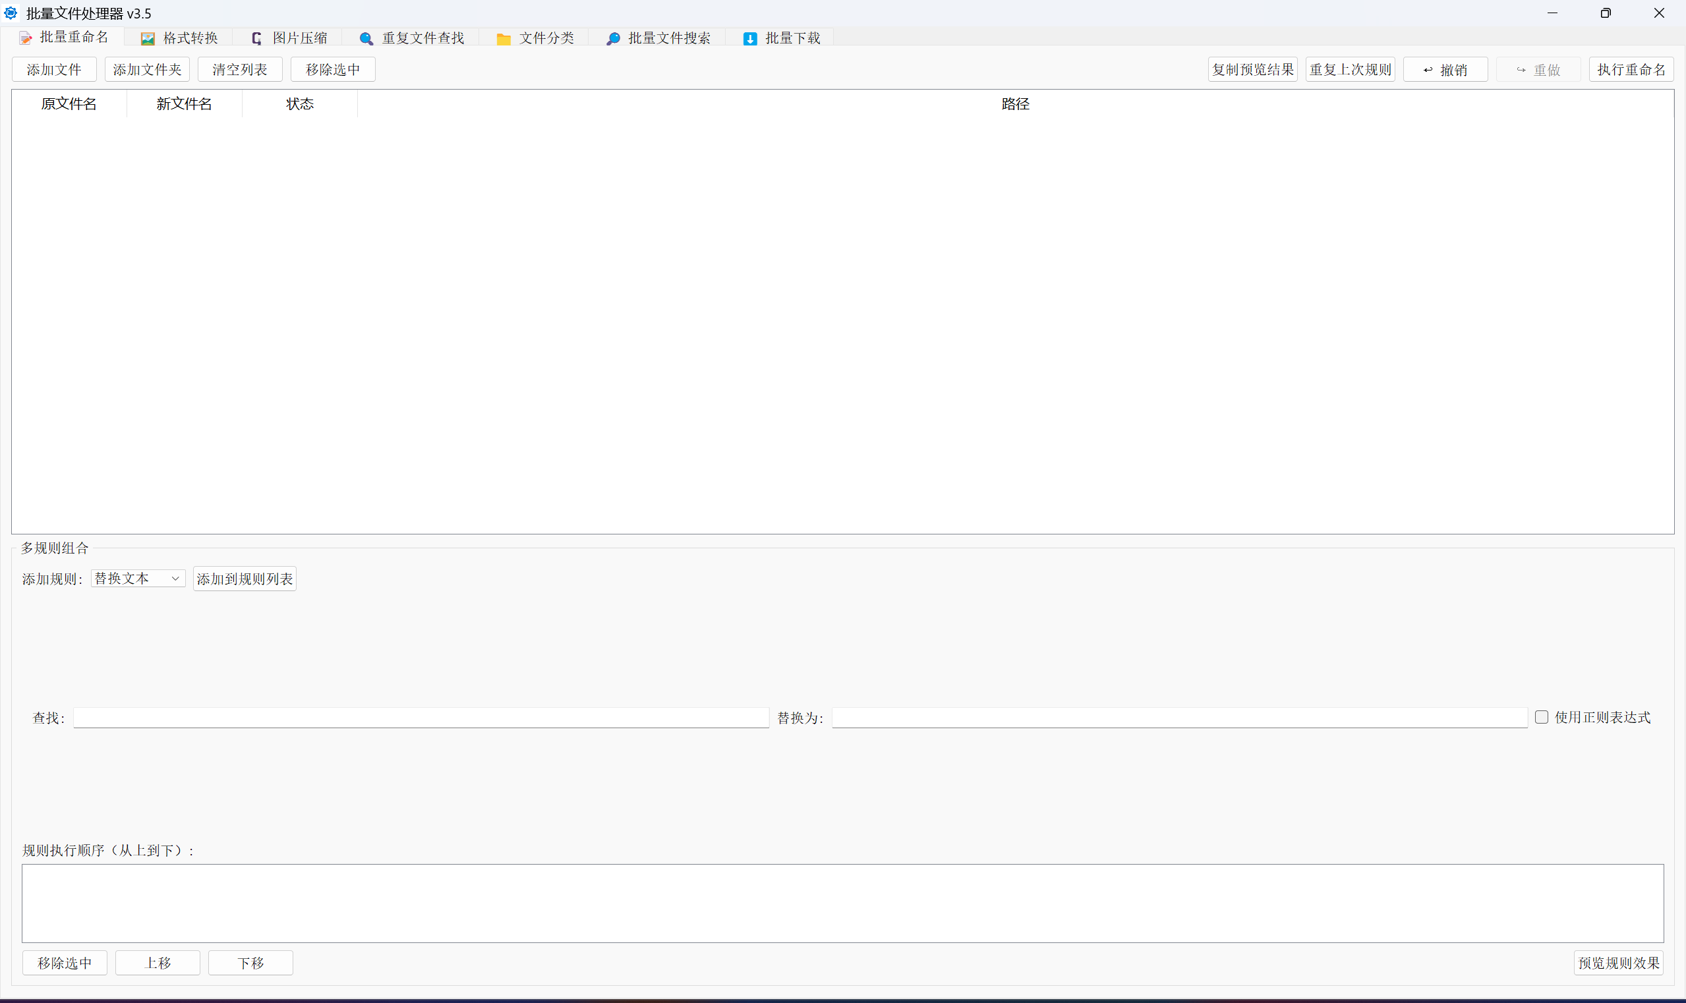
Task: Click the top 移除选中 button beside 清空列表
Action: [x=334, y=69]
